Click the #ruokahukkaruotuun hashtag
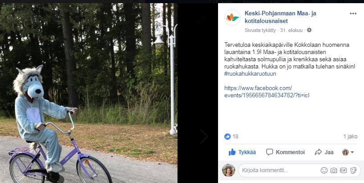This screenshot has width=364, height=183. tap(250, 74)
